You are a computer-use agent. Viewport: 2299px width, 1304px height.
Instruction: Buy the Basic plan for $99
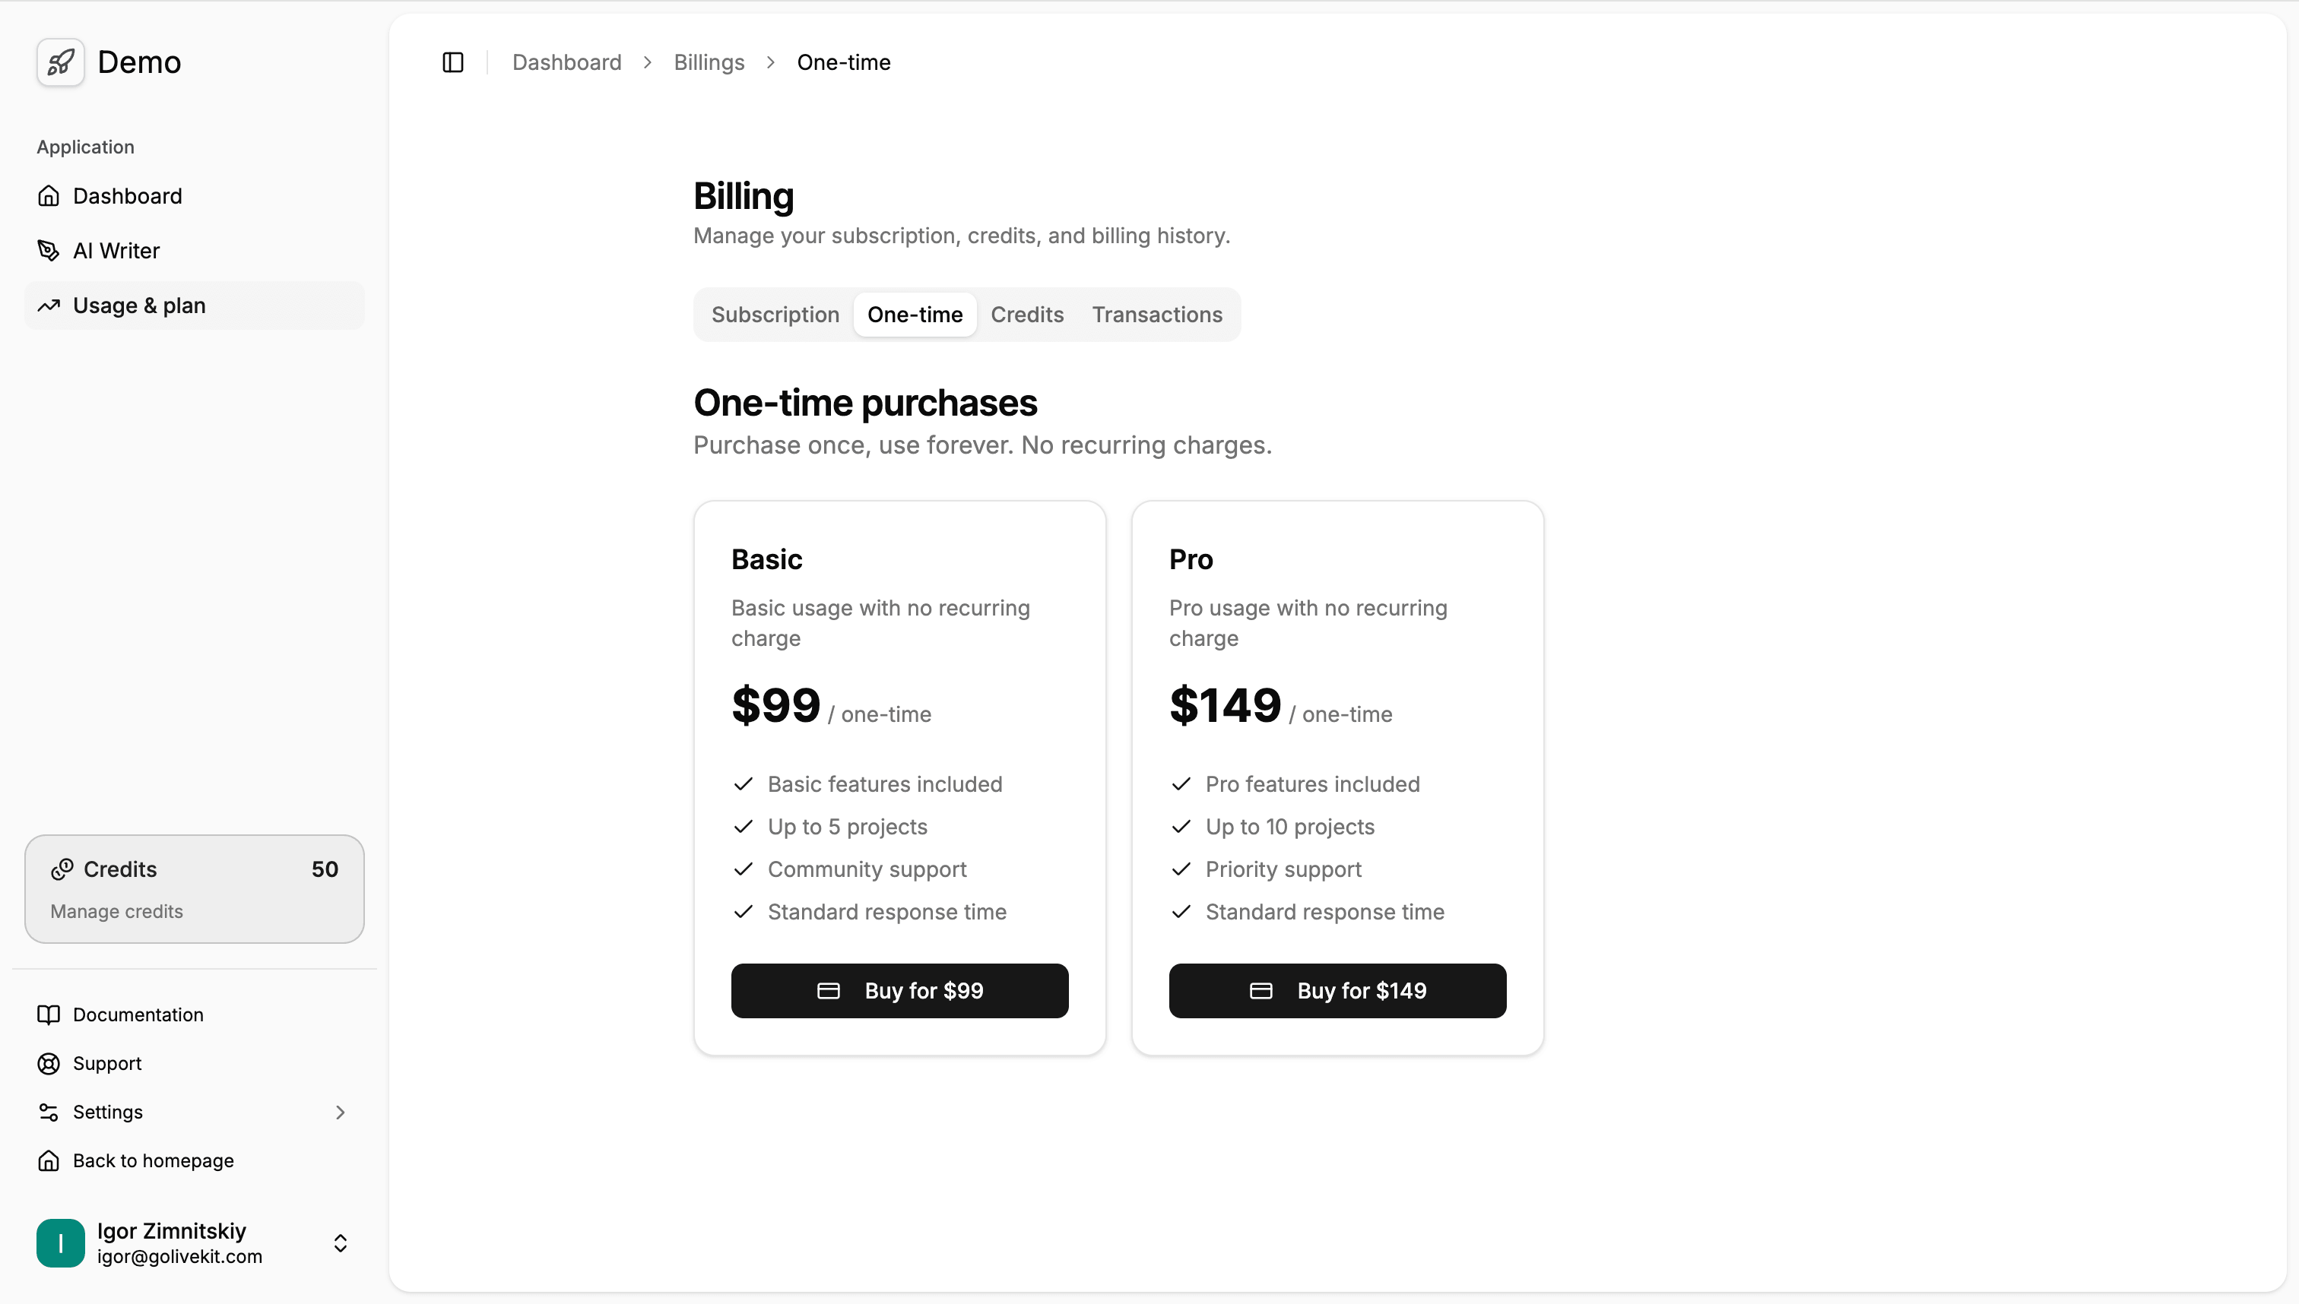899,991
